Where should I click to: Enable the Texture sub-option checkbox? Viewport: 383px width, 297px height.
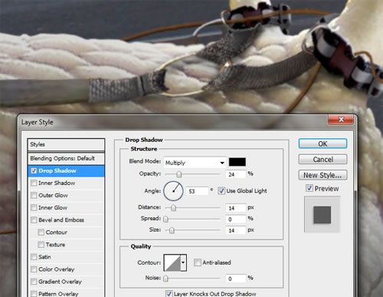(41, 244)
